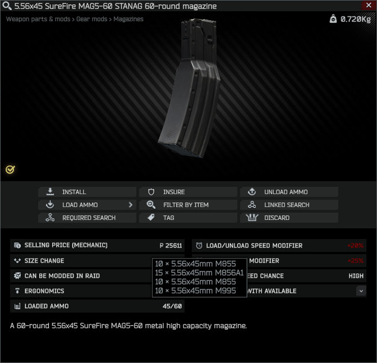Click the SureFire magazine 3D preview
Screen dimensions: 377x363
[189, 89]
